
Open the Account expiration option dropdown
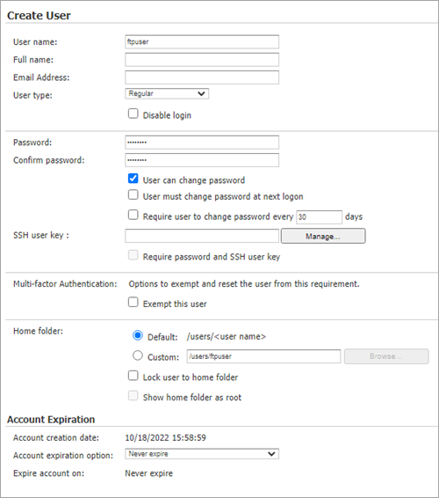point(202,454)
